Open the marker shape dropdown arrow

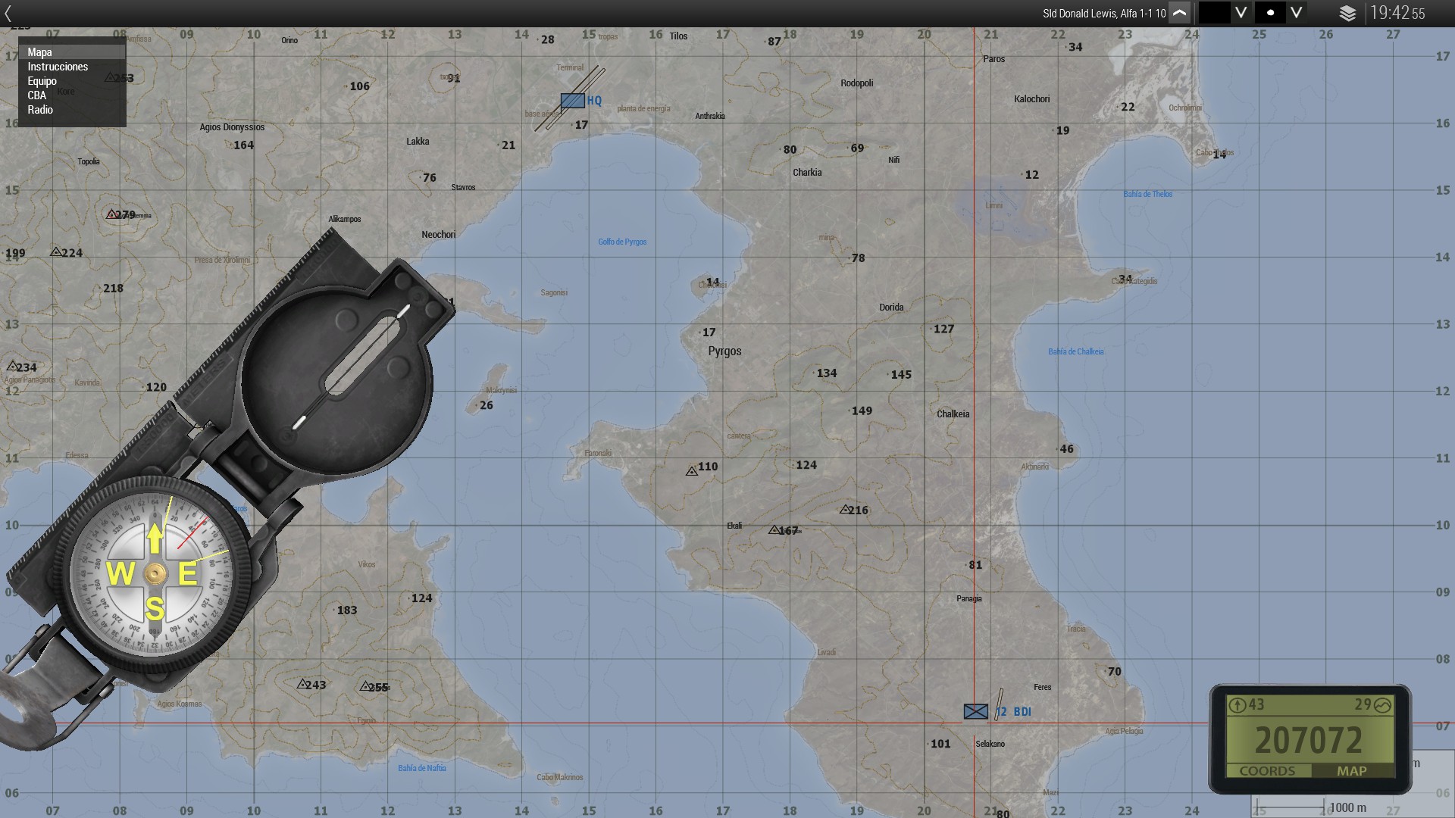[x=1297, y=13]
